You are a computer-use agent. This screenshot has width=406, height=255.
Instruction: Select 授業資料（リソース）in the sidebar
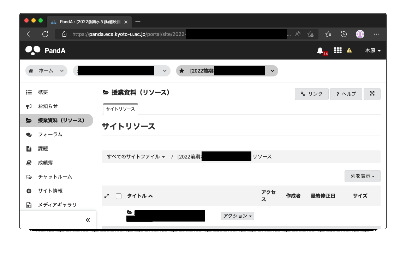(x=56, y=120)
